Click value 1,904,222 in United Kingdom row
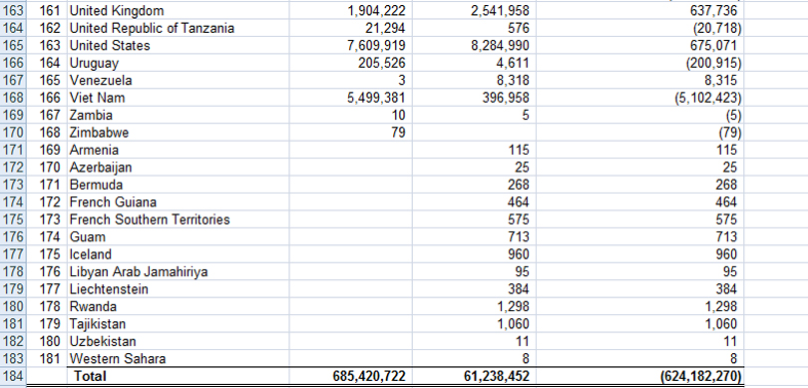This screenshot has width=808, height=388. 351,10
